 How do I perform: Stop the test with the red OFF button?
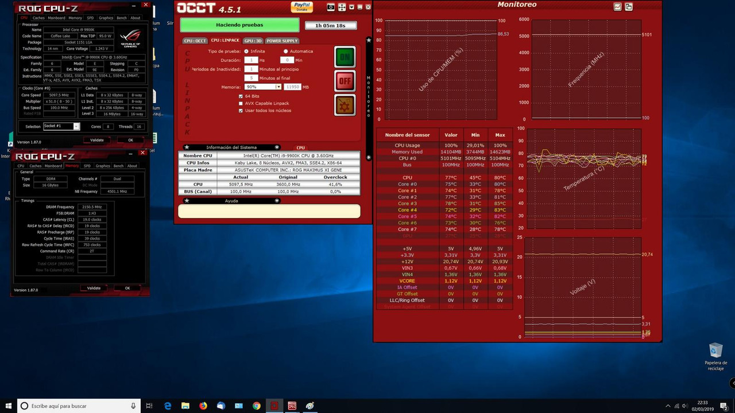click(345, 81)
